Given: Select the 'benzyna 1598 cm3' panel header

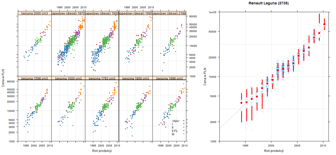Looking at the screenshot, I should tap(35, 78).
